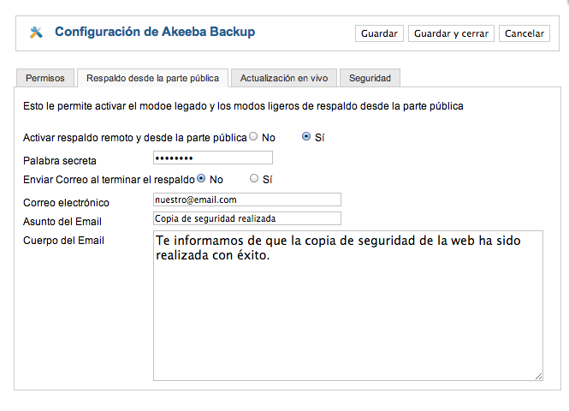The image size is (569, 411).
Task: Click the Cuerpo del Email label
Action: [63, 241]
